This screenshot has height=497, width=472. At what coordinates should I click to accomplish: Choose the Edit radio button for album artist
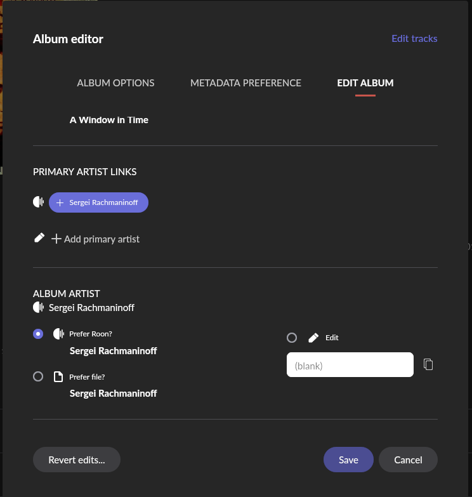pos(292,338)
